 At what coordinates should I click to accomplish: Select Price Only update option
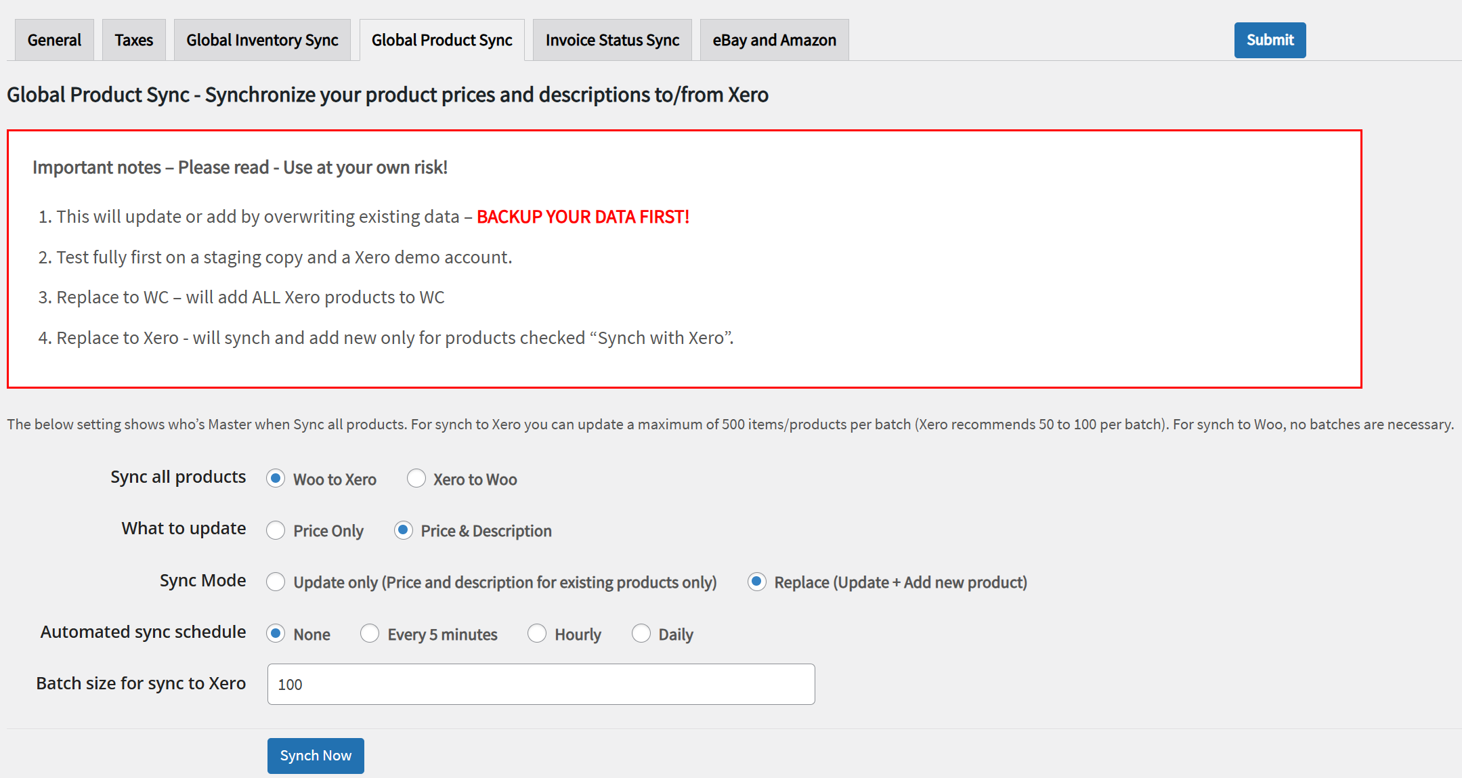coord(276,530)
